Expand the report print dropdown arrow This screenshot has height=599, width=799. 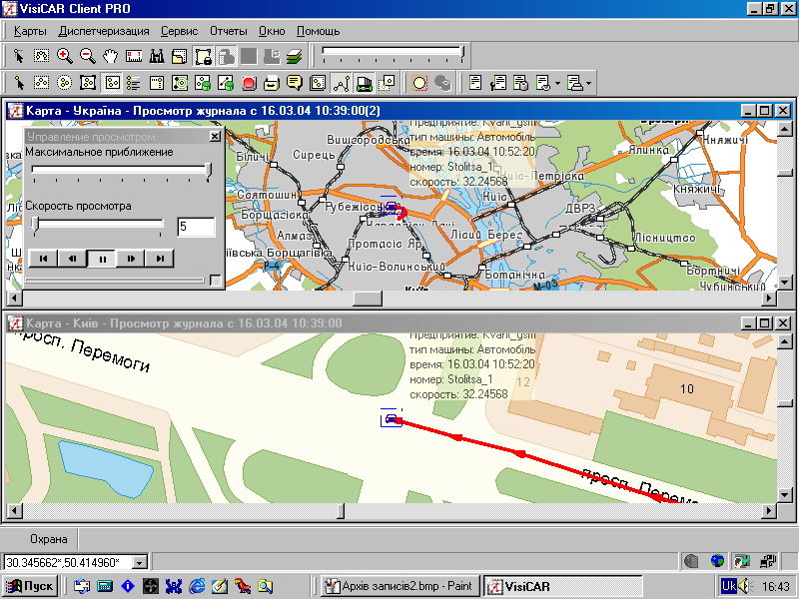click(x=589, y=83)
